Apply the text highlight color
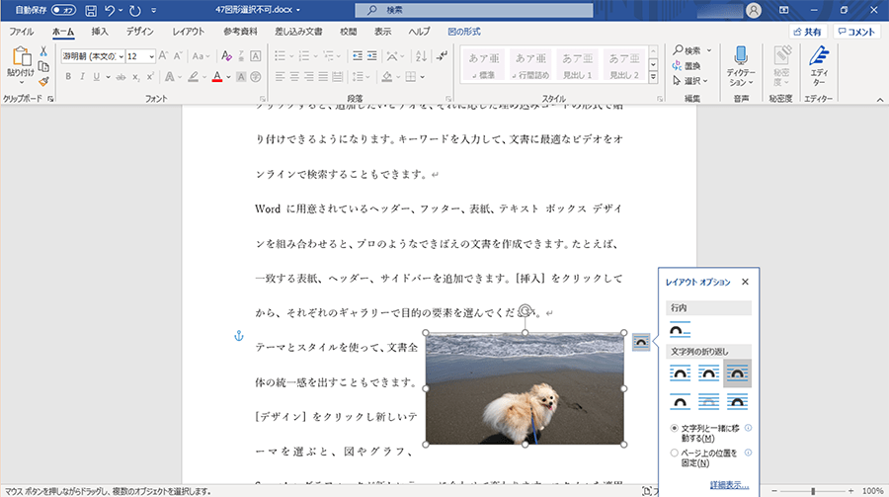 (194, 77)
